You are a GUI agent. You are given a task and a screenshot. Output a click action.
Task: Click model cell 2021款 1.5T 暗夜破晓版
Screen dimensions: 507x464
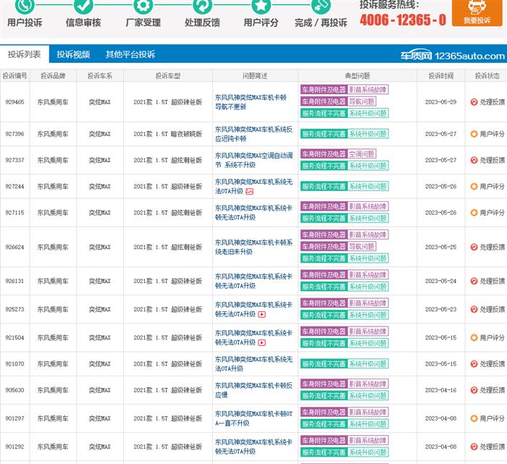pos(168,134)
